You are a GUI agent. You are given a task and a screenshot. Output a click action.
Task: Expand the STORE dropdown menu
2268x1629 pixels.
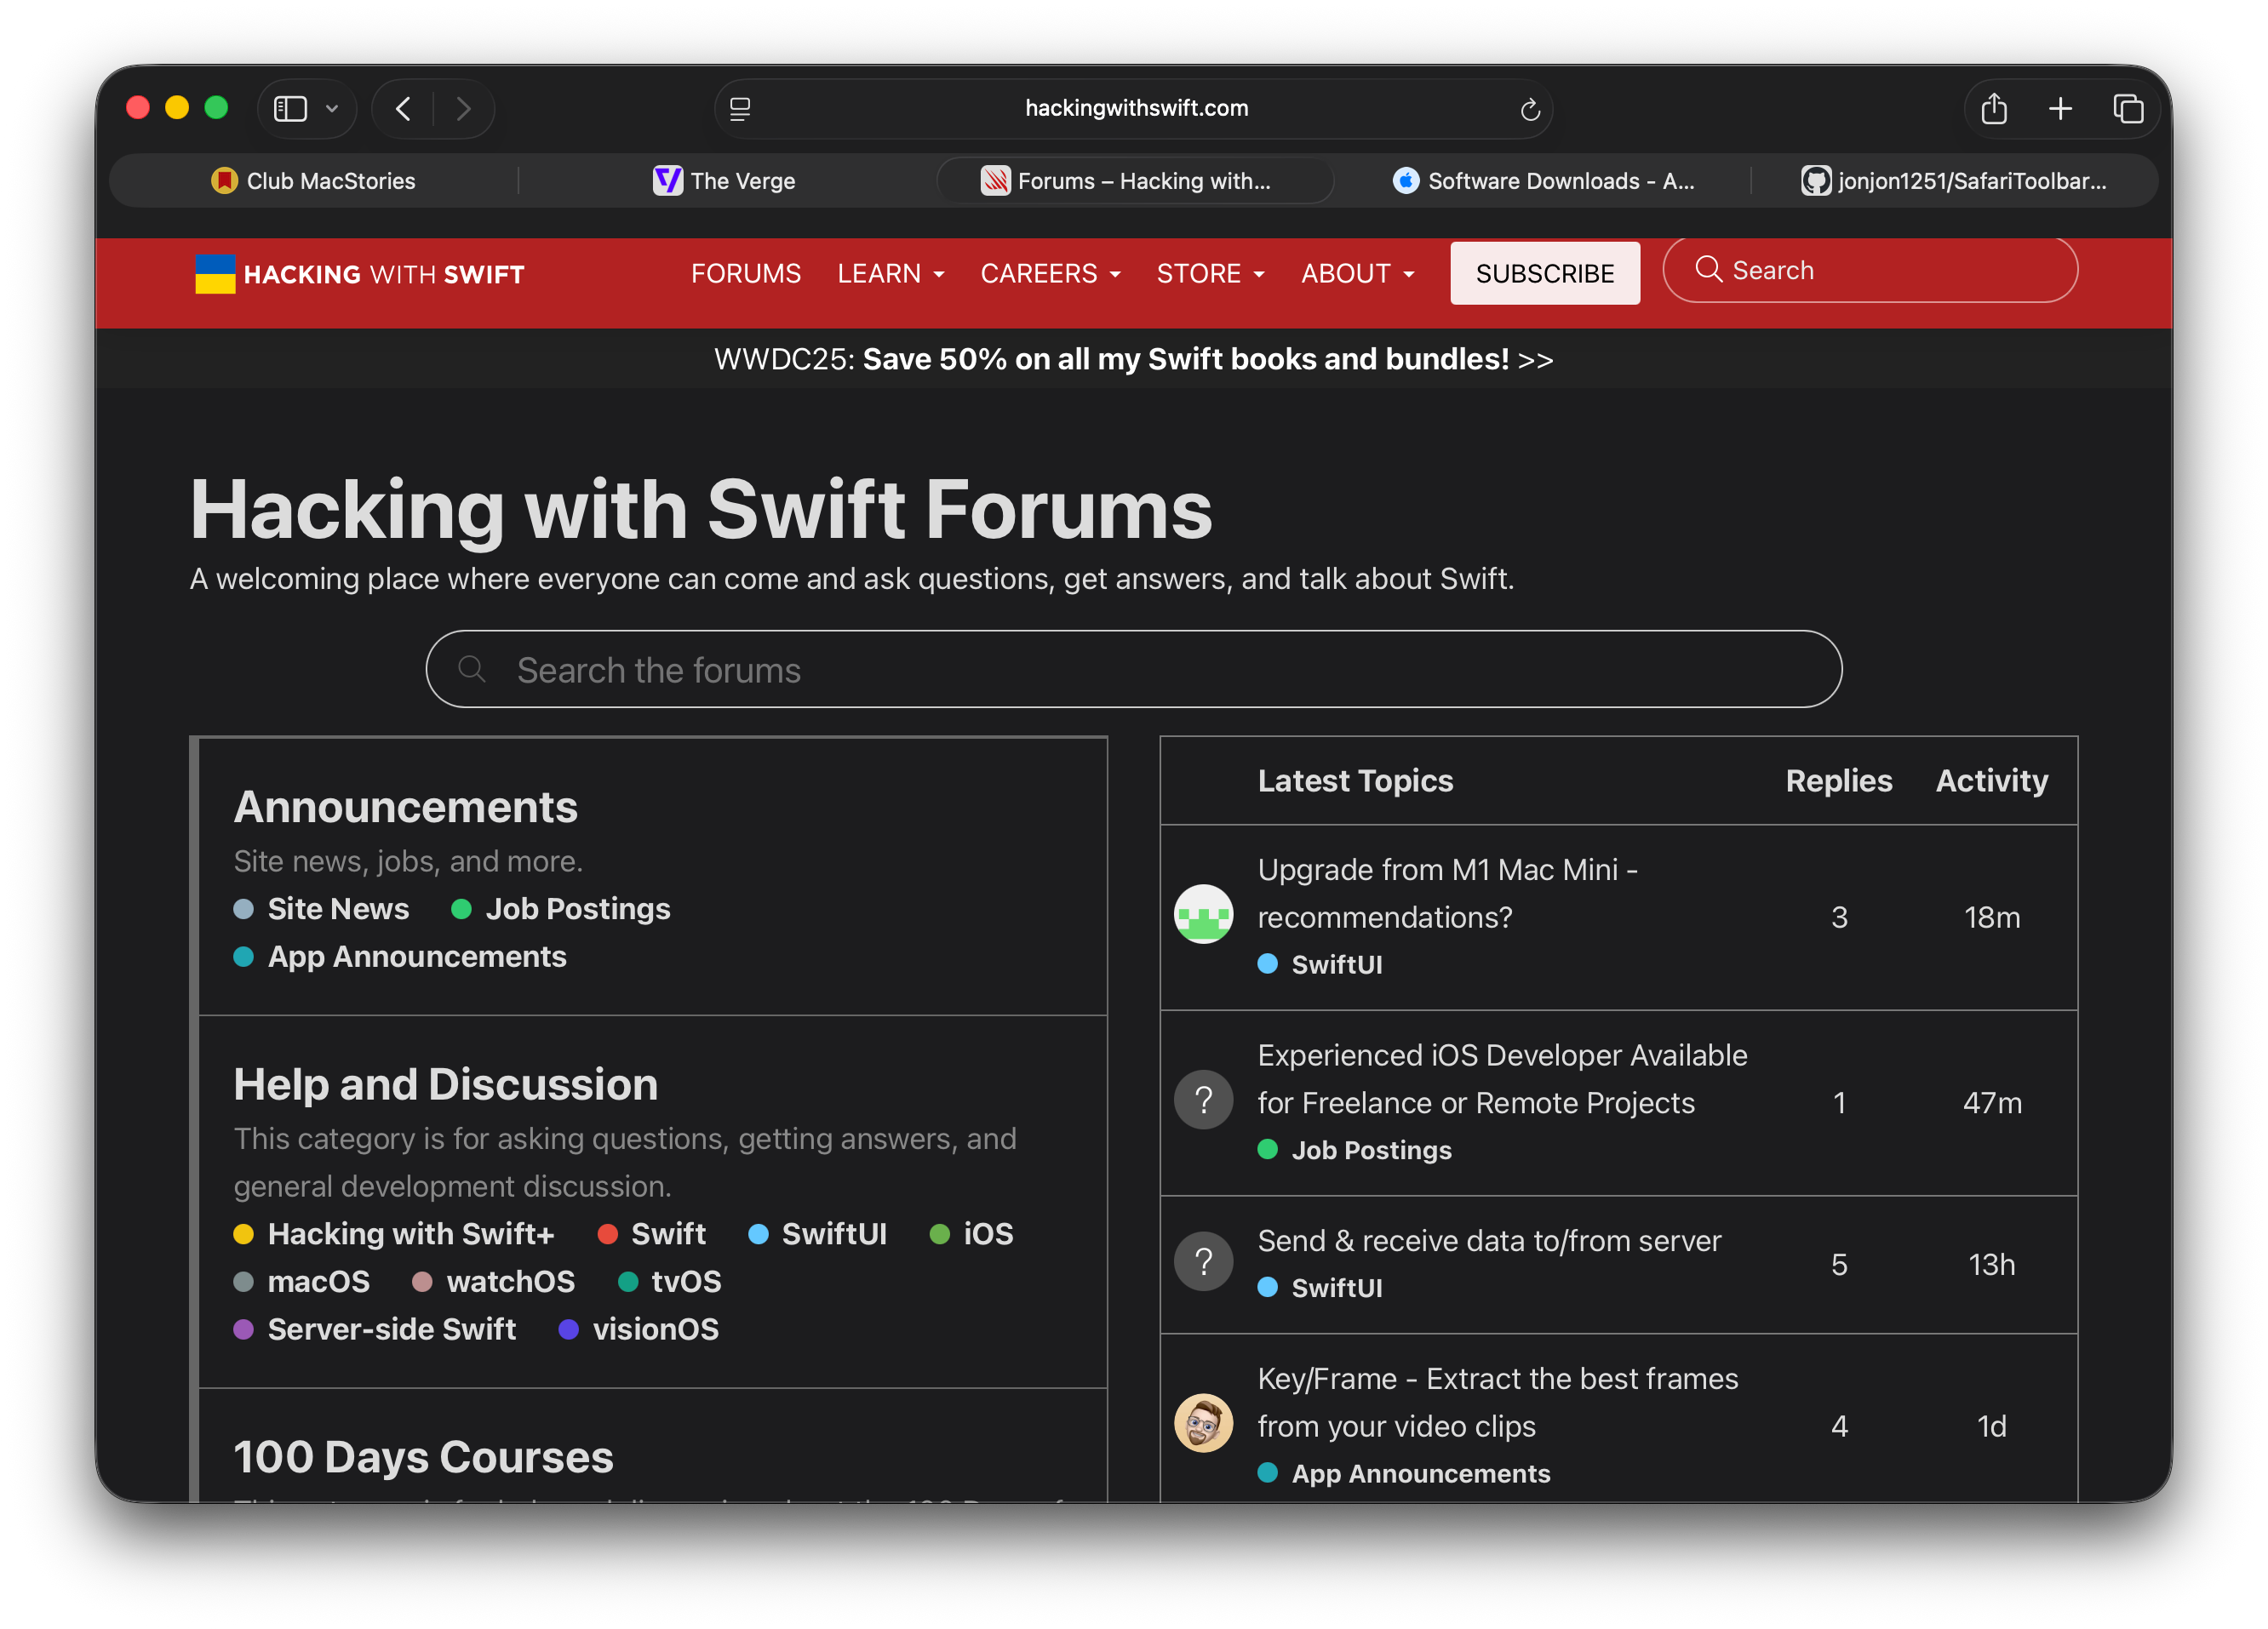(x=1210, y=273)
